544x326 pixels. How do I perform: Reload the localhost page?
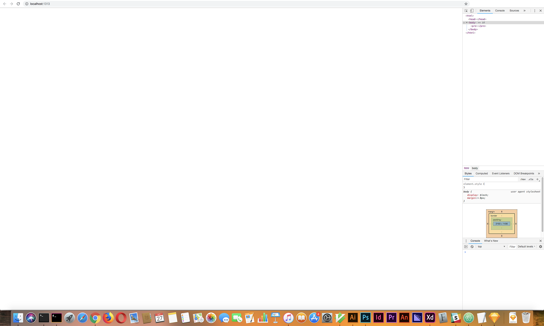click(18, 4)
